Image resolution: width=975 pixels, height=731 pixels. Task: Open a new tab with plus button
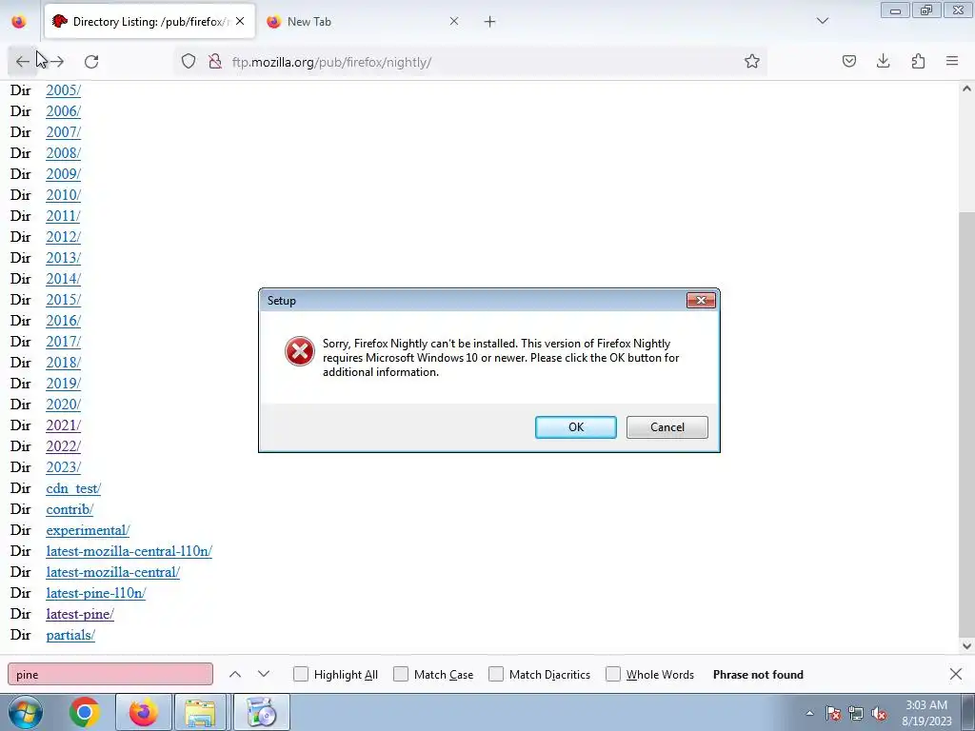click(490, 22)
